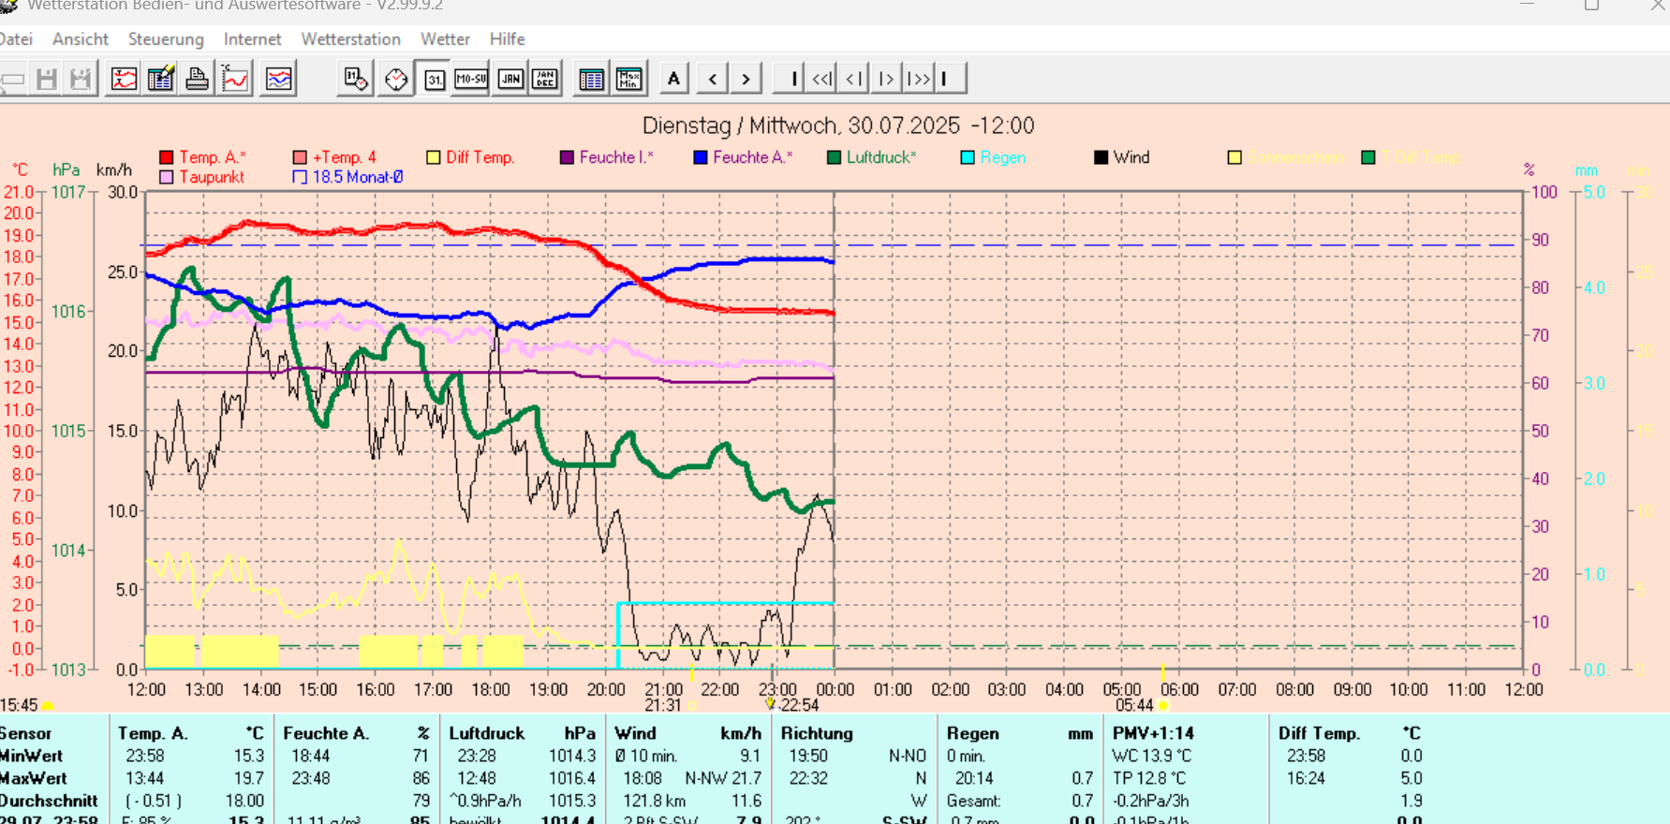
Task: Open the Internet menu
Action: pos(252,39)
